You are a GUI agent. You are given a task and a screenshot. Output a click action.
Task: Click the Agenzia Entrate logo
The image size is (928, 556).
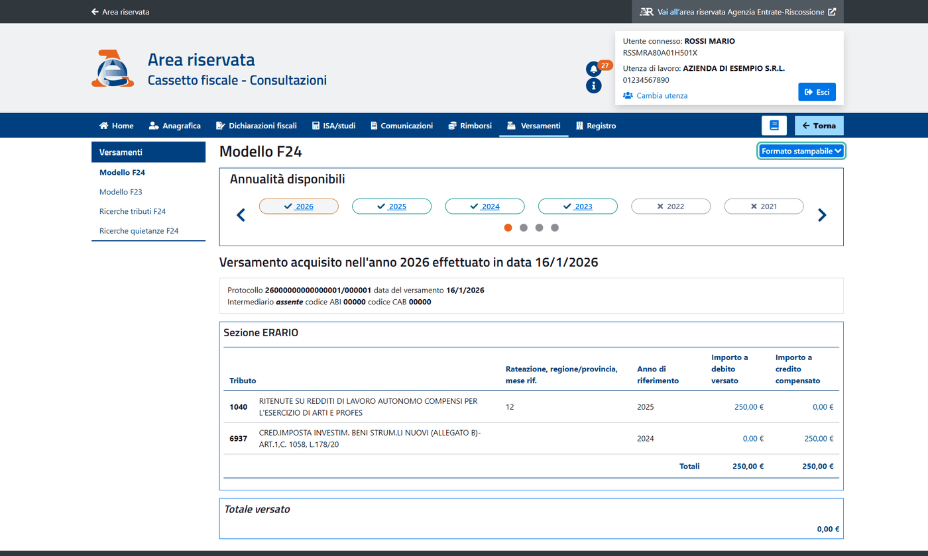[x=111, y=69]
